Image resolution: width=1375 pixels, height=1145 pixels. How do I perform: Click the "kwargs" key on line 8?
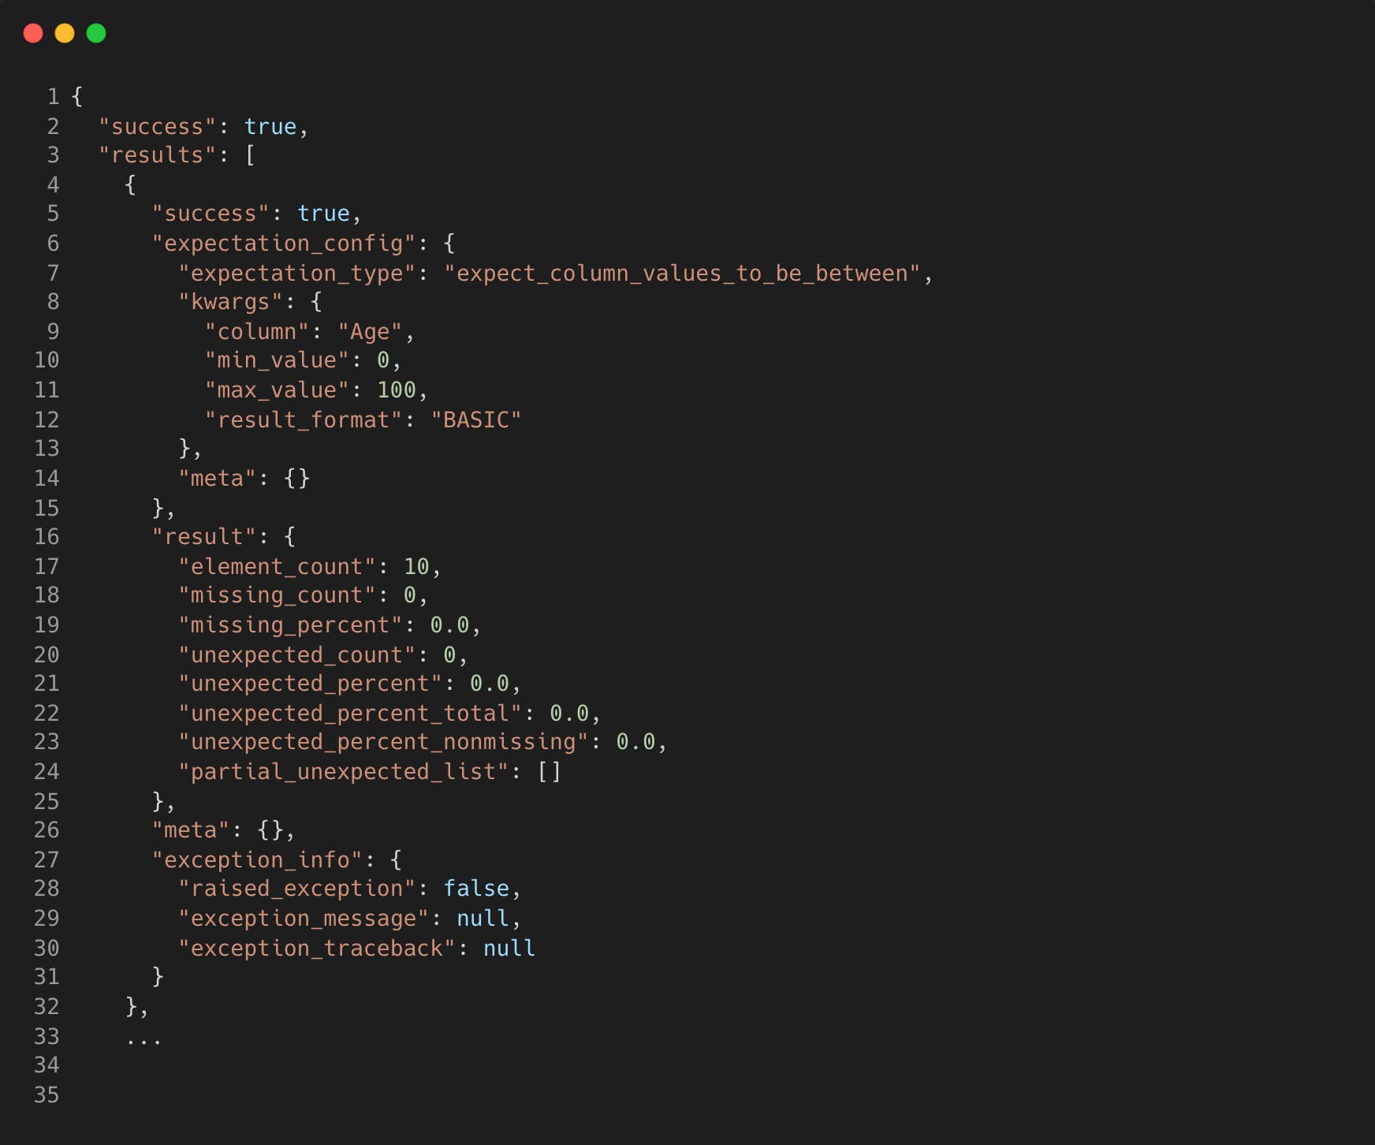230,302
